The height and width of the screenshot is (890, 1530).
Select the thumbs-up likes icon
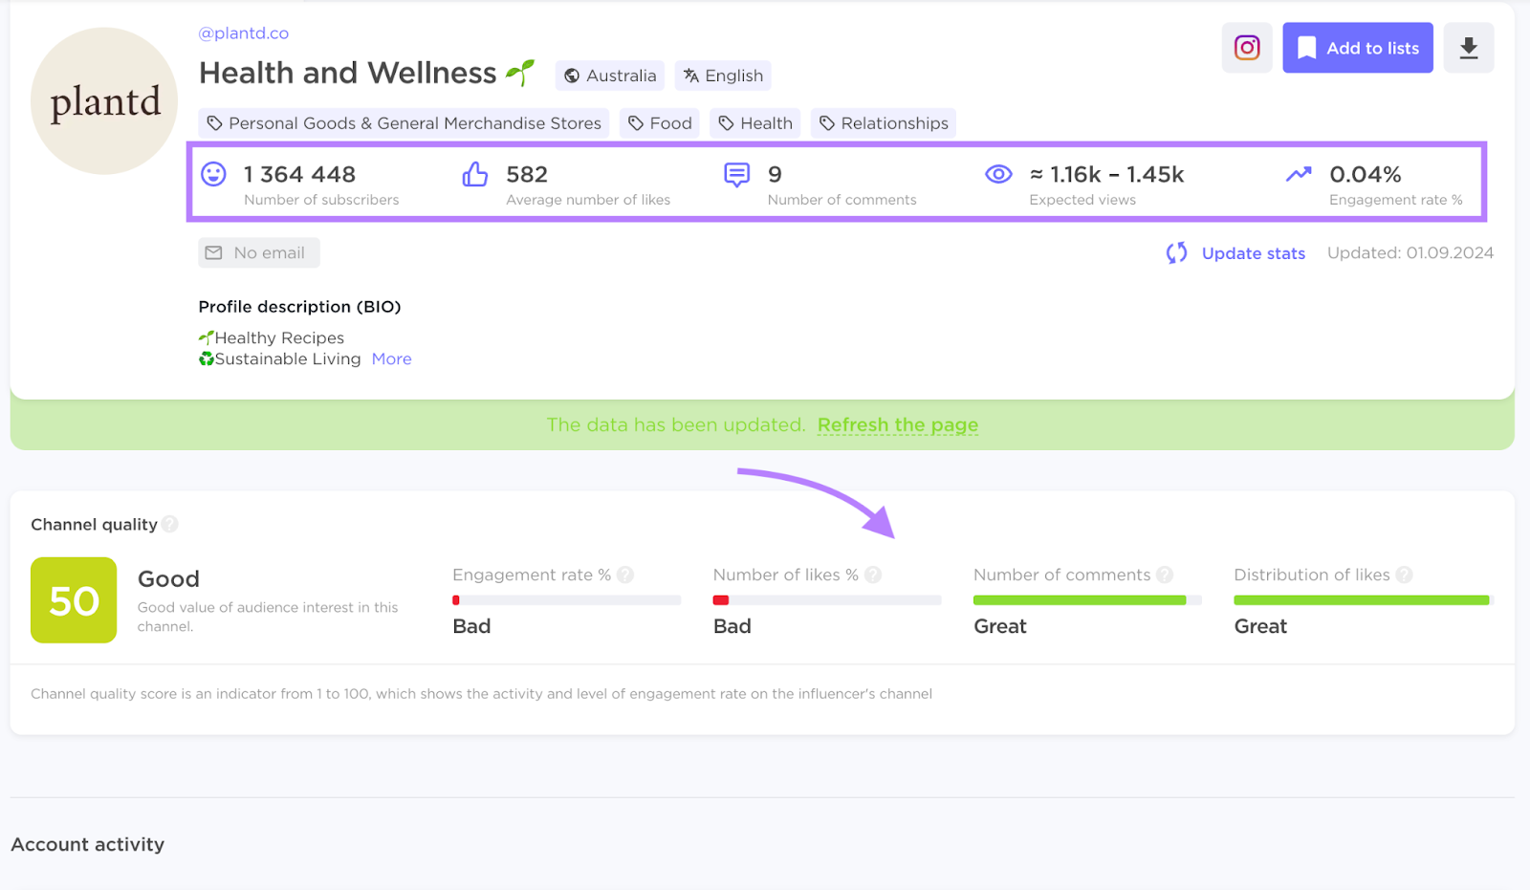pyautogui.click(x=474, y=174)
